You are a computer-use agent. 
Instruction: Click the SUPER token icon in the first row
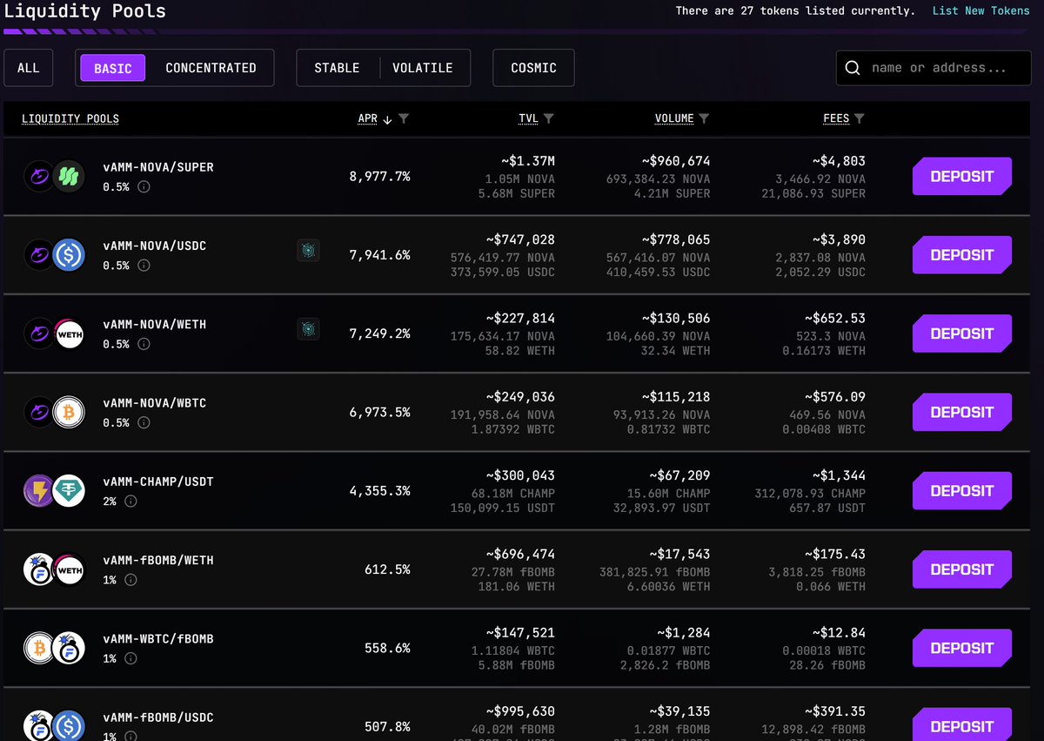[x=70, y=177]
